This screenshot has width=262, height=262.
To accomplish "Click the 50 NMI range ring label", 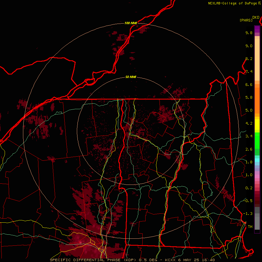I will pyautogui.click(x=131, y=77).
